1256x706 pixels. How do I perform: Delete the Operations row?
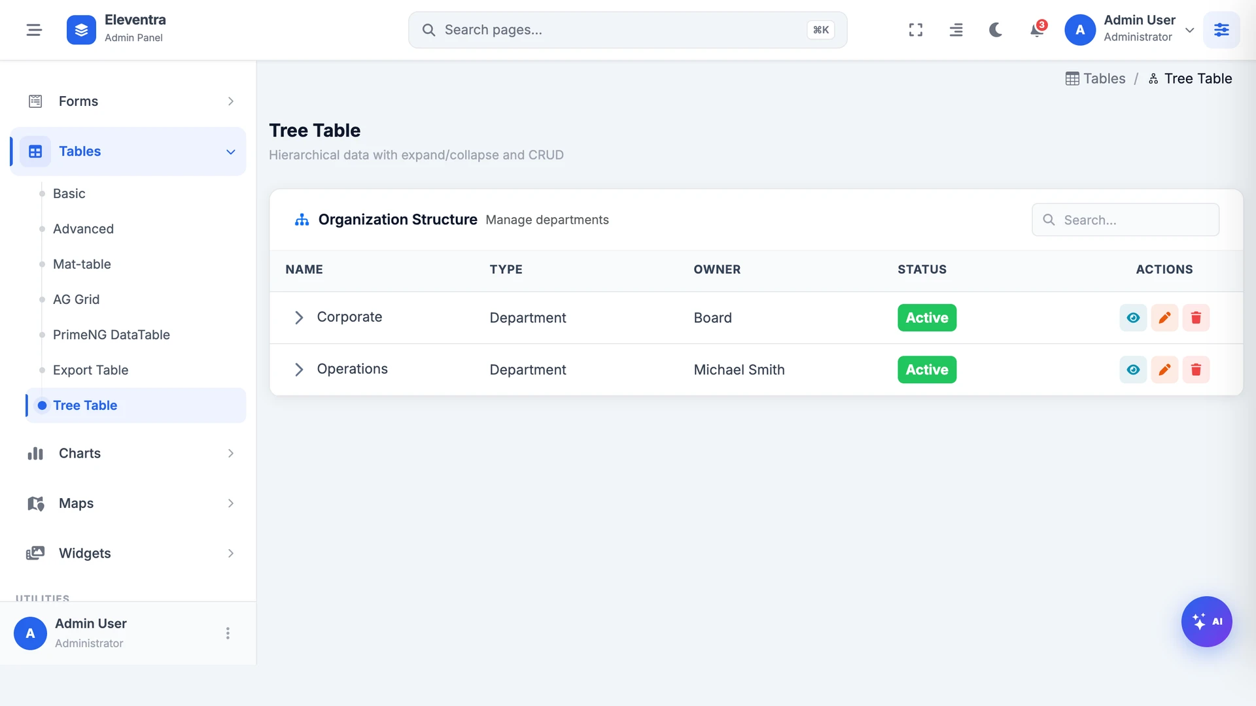coord(1196,369)
